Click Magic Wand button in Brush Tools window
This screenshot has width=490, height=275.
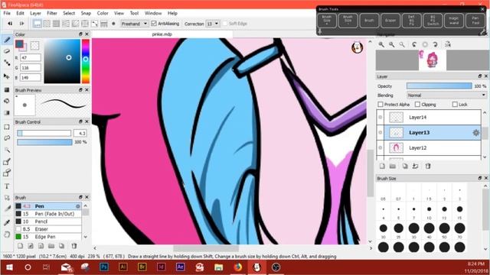coord(454,21)
